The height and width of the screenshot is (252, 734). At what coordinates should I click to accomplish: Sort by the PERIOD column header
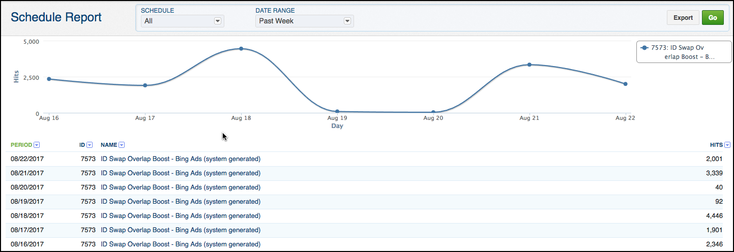click(x=21, y=145)
